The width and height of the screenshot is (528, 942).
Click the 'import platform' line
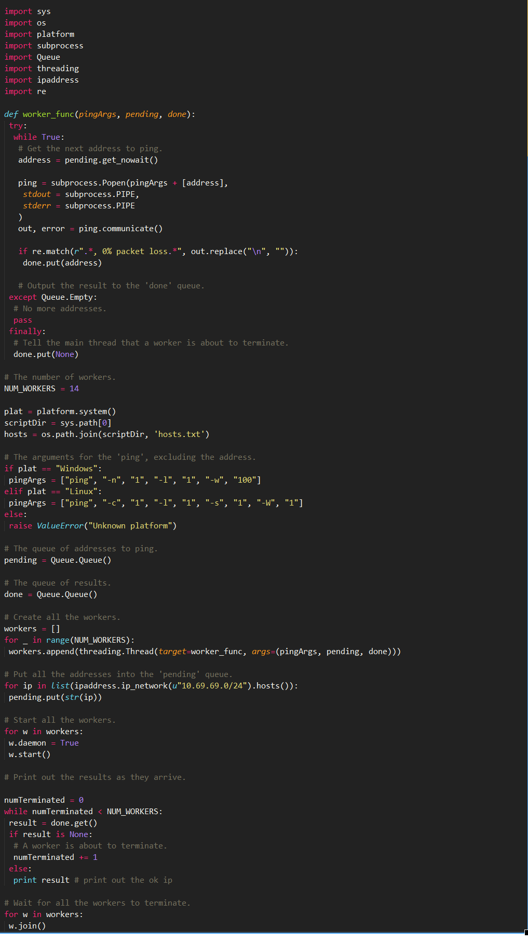point(39,34)
